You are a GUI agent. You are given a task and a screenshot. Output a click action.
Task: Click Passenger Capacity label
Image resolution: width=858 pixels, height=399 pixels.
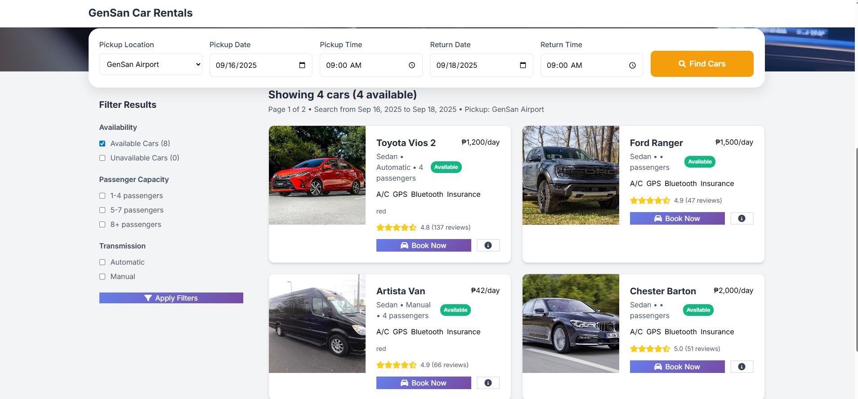(134, 179)
